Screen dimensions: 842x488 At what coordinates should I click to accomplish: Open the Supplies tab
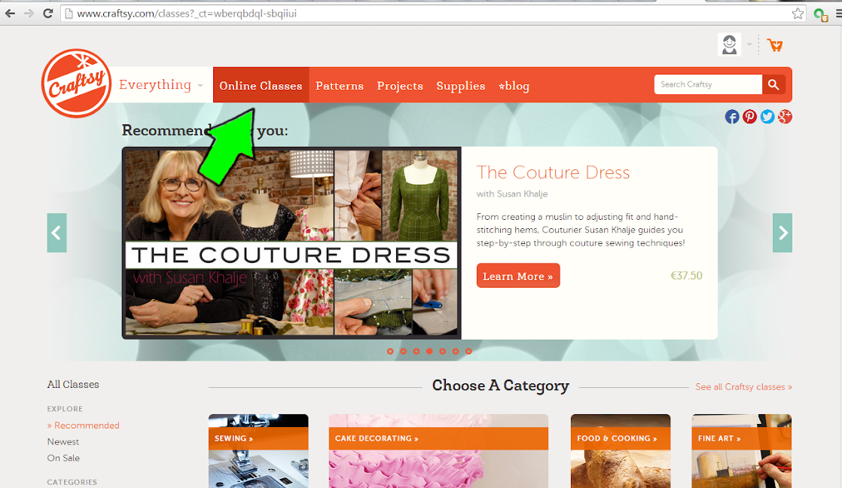tap(461, 86)
